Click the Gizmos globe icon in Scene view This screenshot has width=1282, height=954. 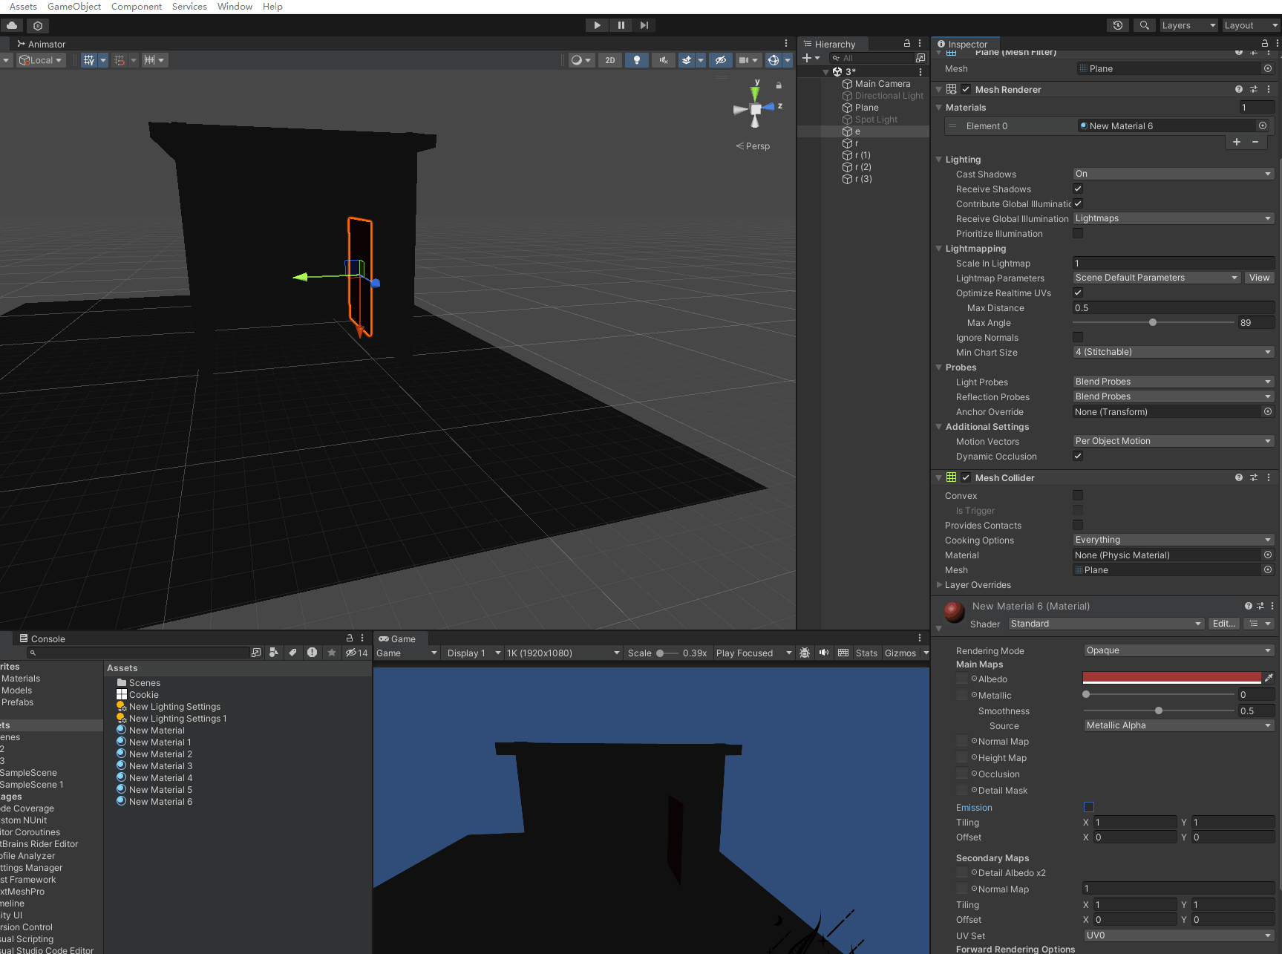click(774, 60)
